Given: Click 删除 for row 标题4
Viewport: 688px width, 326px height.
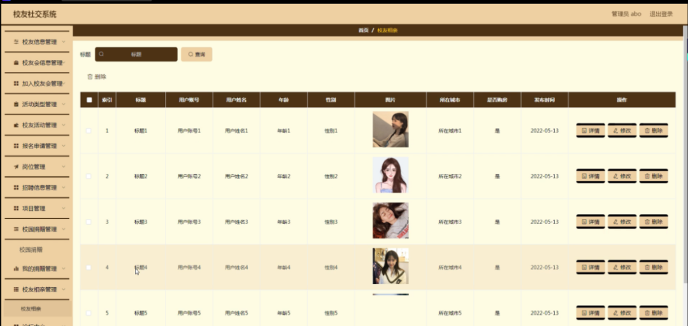Looking at the screenshot, I should point(654,267).
